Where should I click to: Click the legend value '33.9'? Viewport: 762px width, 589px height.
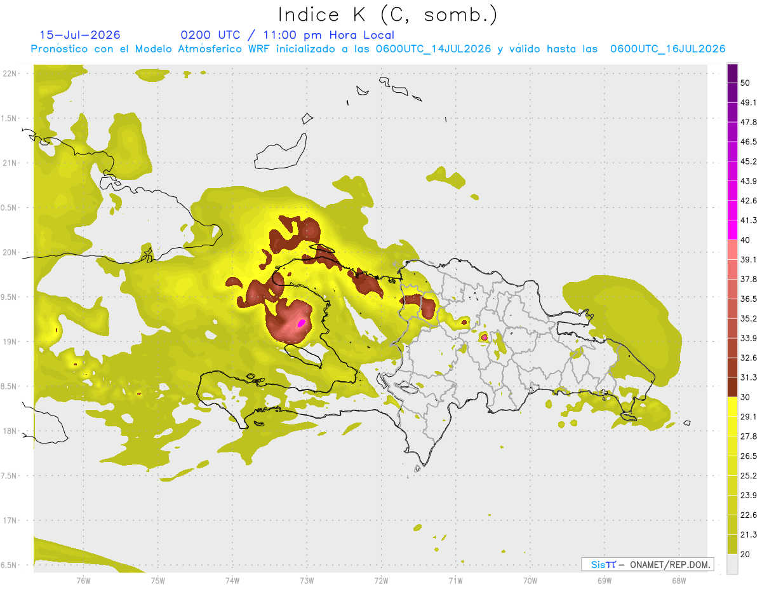[x=749, y=338]
